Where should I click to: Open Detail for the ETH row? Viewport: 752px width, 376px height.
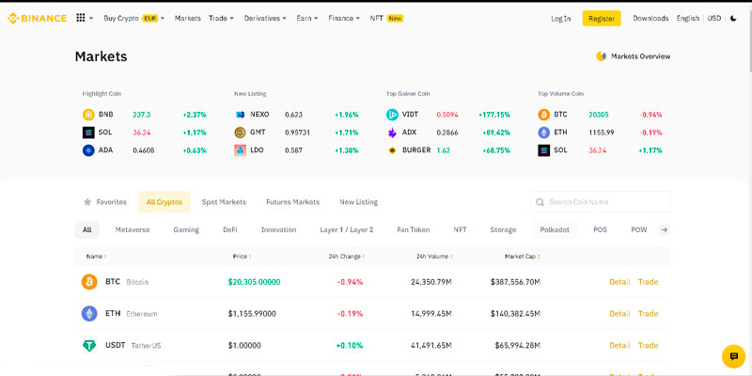(x=619, y=314)
